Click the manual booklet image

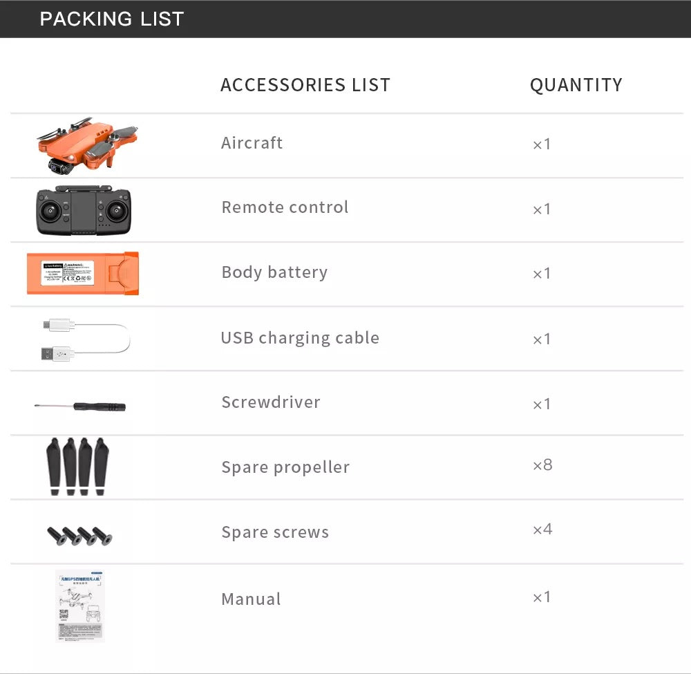coord(80,606)
